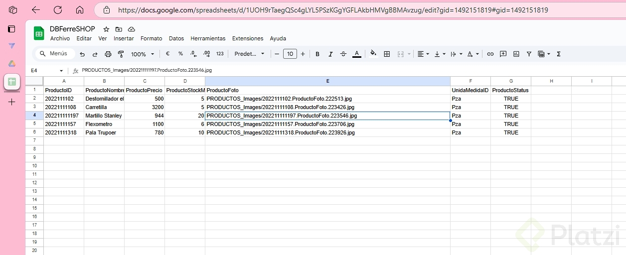626x255 pixels.
Task: Search the Menús box
Action: (x=54, y=53)
